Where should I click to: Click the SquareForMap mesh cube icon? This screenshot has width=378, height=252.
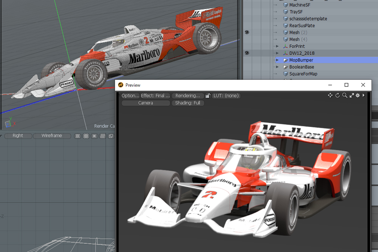click(x=286, y=74)
